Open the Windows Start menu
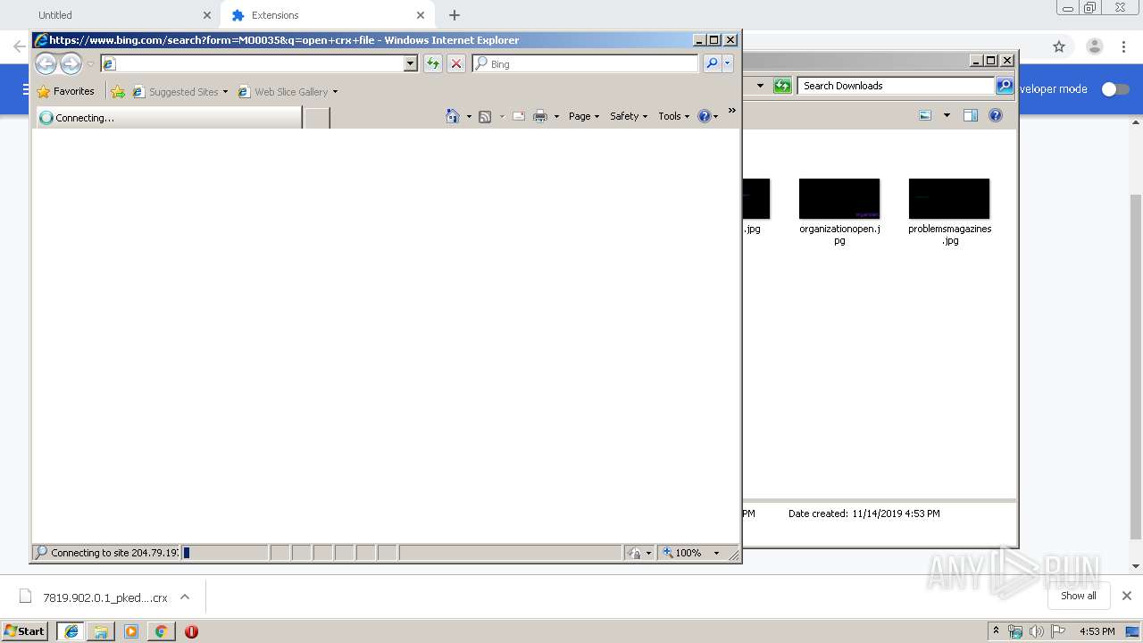1143x643 pixels. (24, 630)
